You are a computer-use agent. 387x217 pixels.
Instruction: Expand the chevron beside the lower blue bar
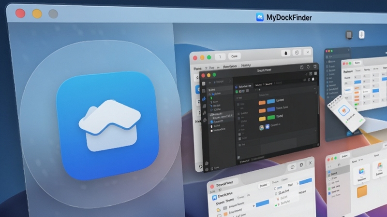253,205
